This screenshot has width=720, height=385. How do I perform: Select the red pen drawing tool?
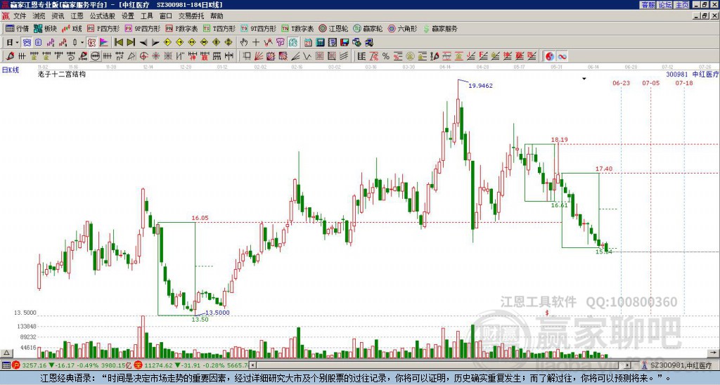10,56
